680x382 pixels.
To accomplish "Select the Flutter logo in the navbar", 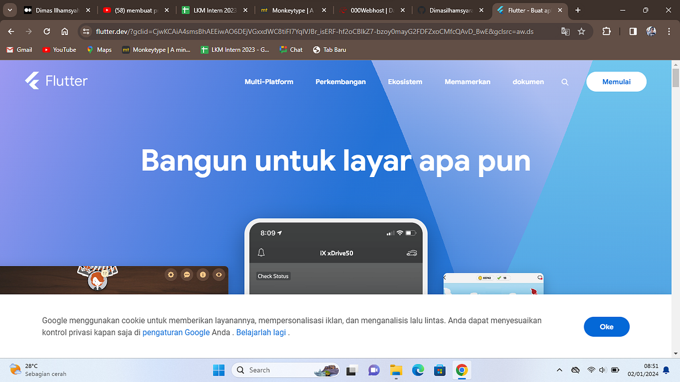I will point(56,81).
